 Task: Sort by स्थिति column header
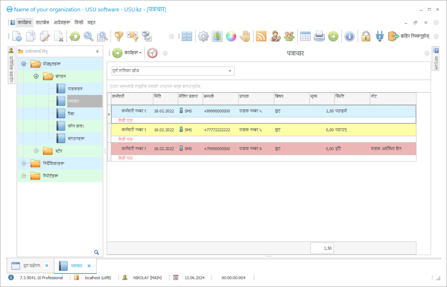352,98
